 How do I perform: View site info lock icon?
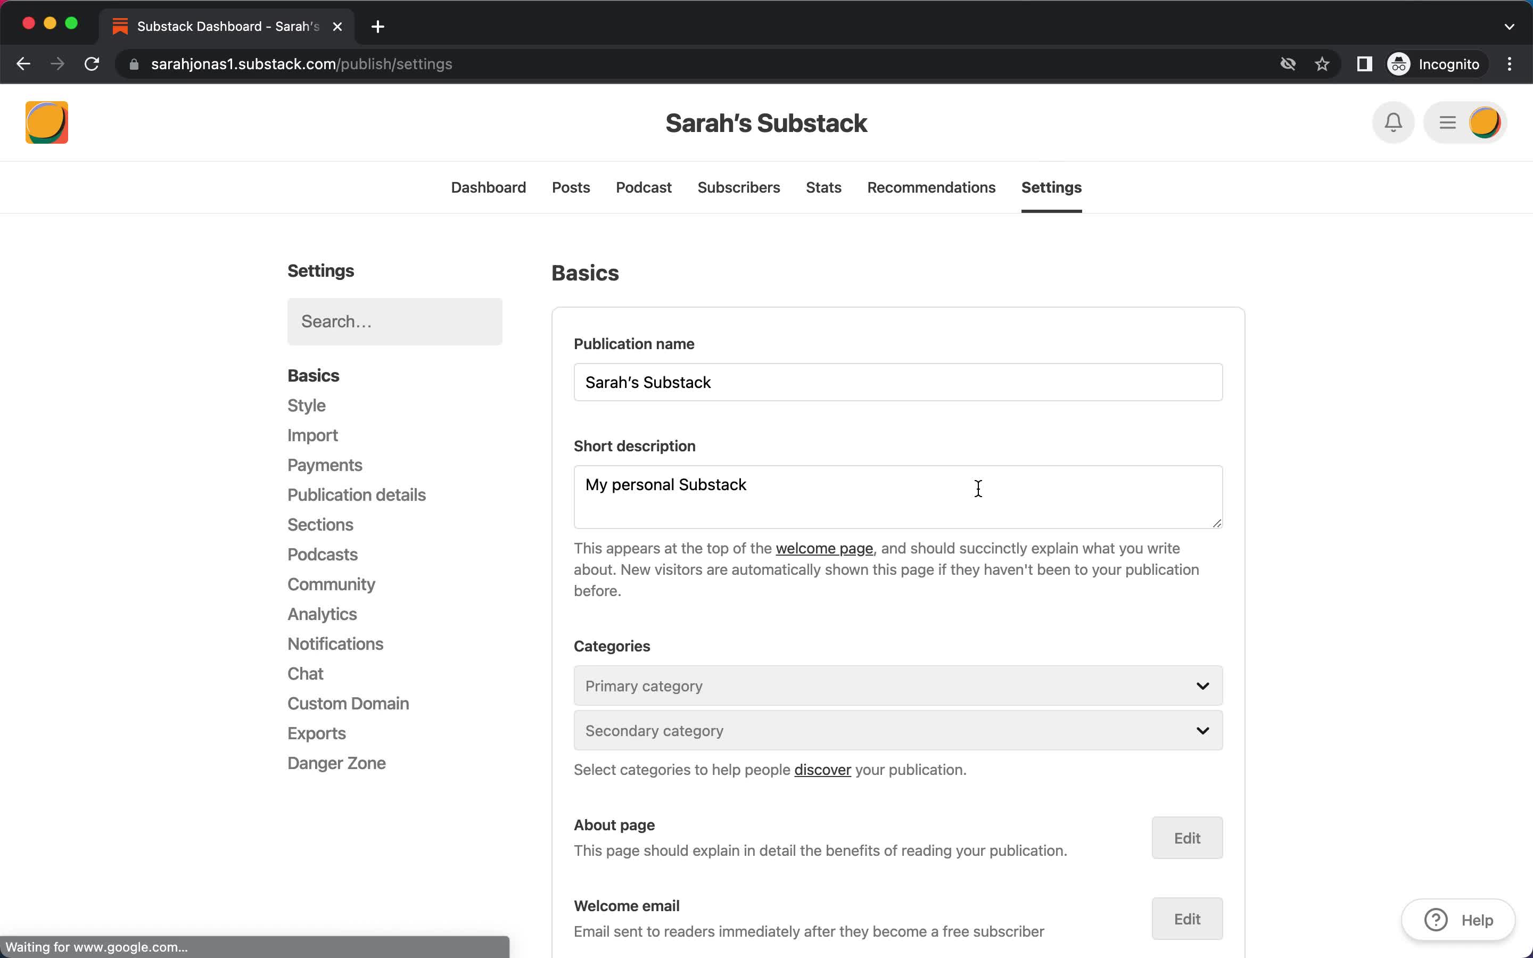point(134,64)
